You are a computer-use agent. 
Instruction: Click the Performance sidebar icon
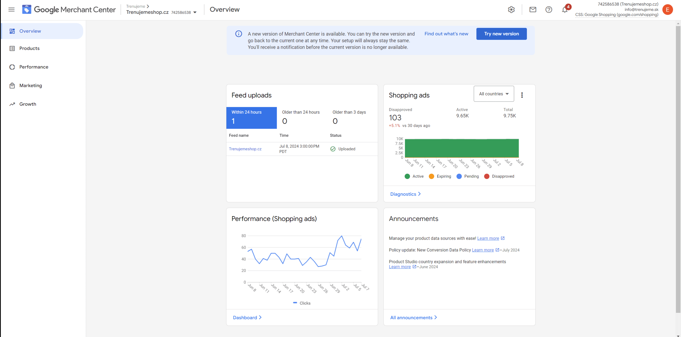click(x=12, y=67)
